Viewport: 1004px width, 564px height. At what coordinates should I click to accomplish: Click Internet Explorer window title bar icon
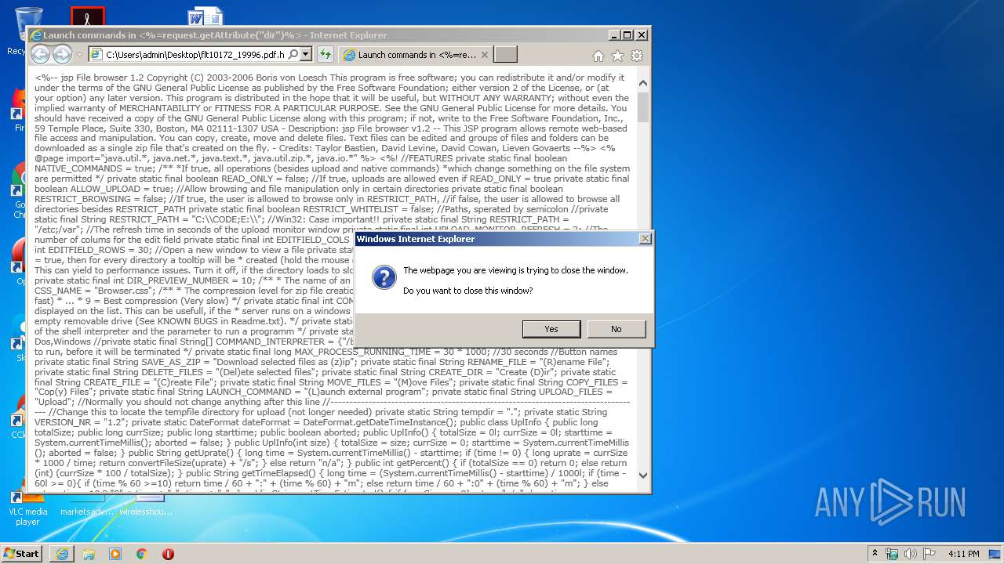35,35
